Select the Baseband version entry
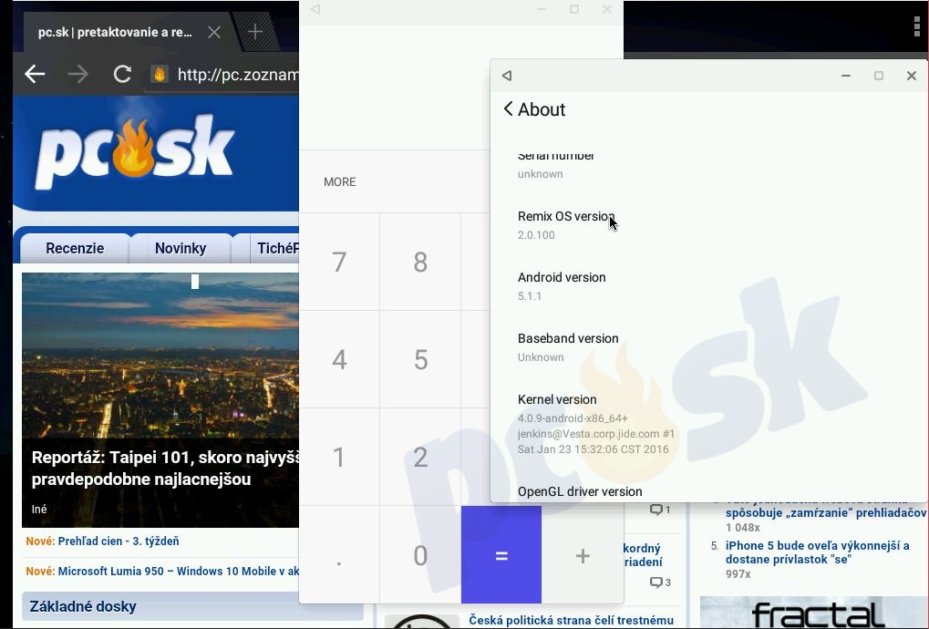 click(x=709, y=347)
